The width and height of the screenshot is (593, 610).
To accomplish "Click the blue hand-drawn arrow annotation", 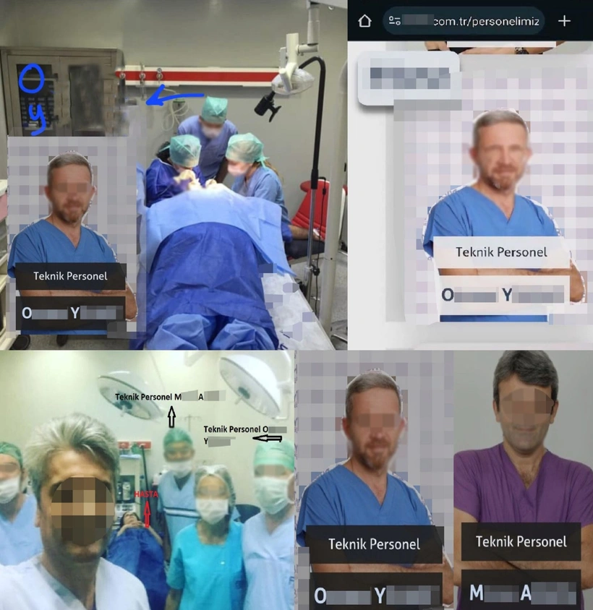I will (x=176, y=97).
